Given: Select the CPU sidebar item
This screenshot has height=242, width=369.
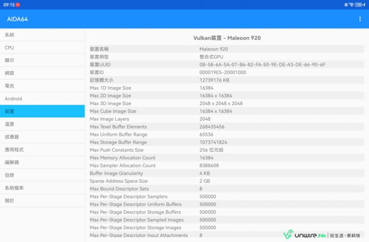Looking at the screenshot, I should point(43,47).
